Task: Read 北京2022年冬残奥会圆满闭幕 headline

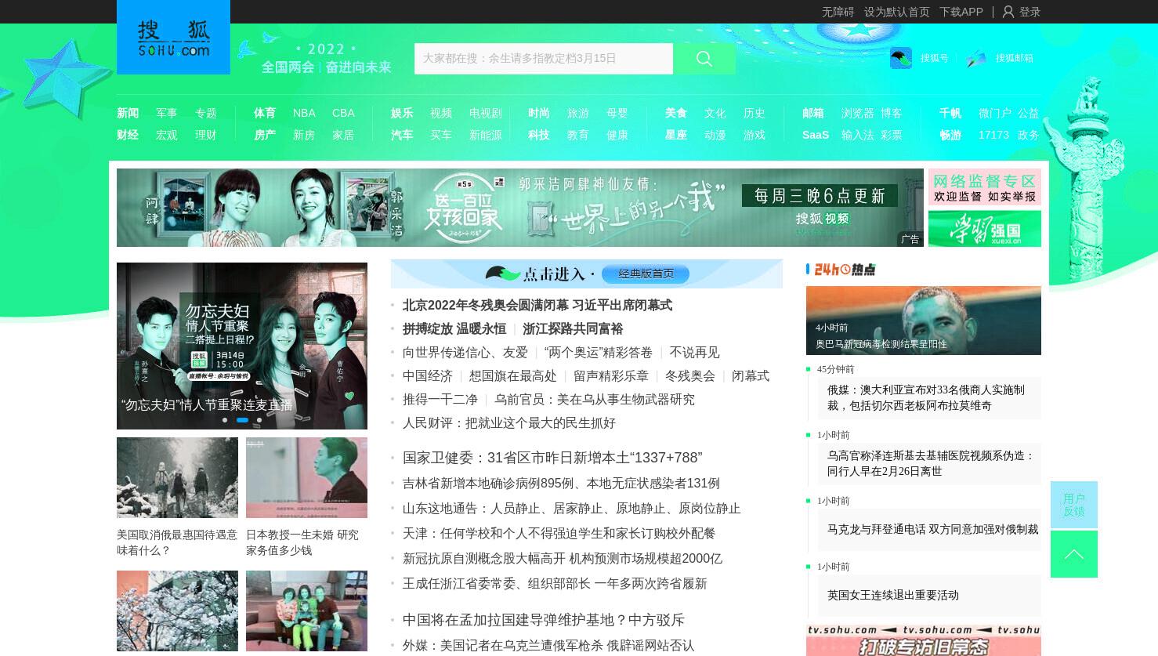Action: click(537, 306)
